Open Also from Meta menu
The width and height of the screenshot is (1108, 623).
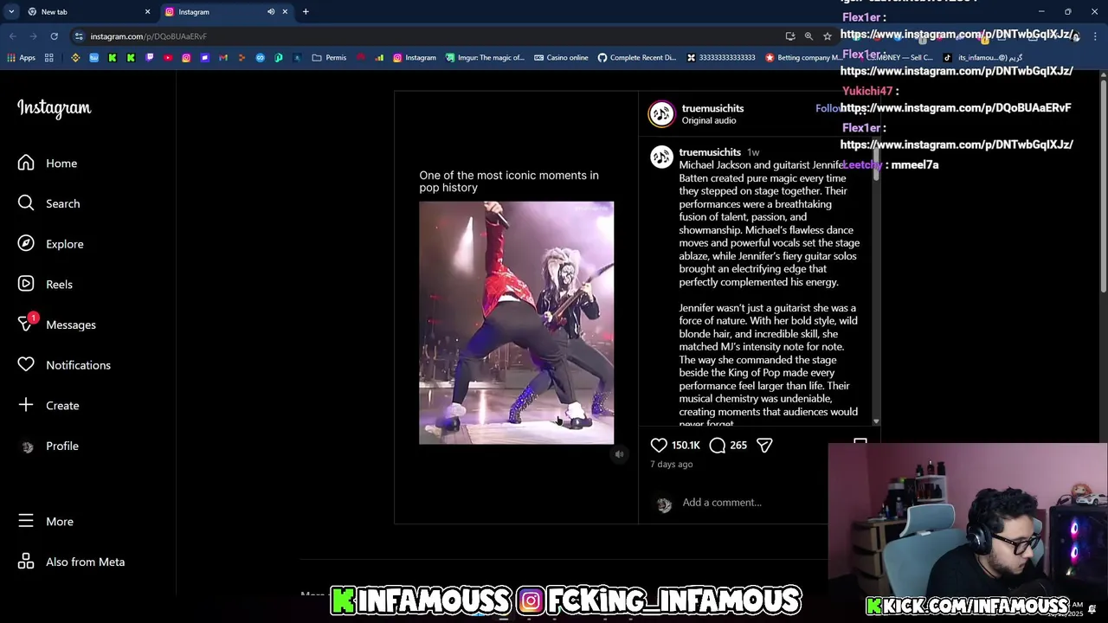(x=72, y=562)
